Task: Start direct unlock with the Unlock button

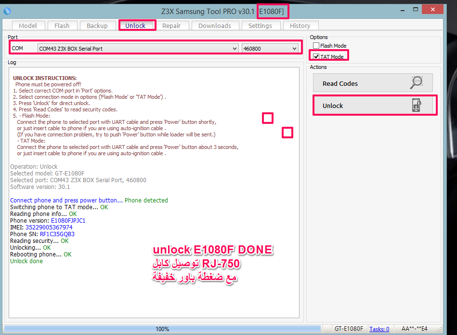Action: click(x=373, y=106)
